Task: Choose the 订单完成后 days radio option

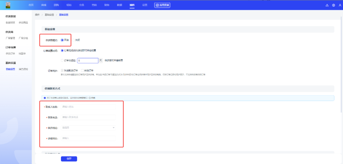Action: [x=62, y=60]
